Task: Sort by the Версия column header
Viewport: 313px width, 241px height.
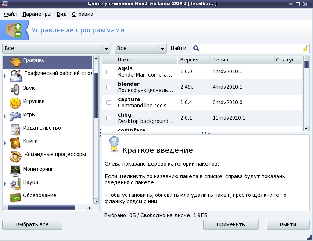Action: tap(194, 60)
